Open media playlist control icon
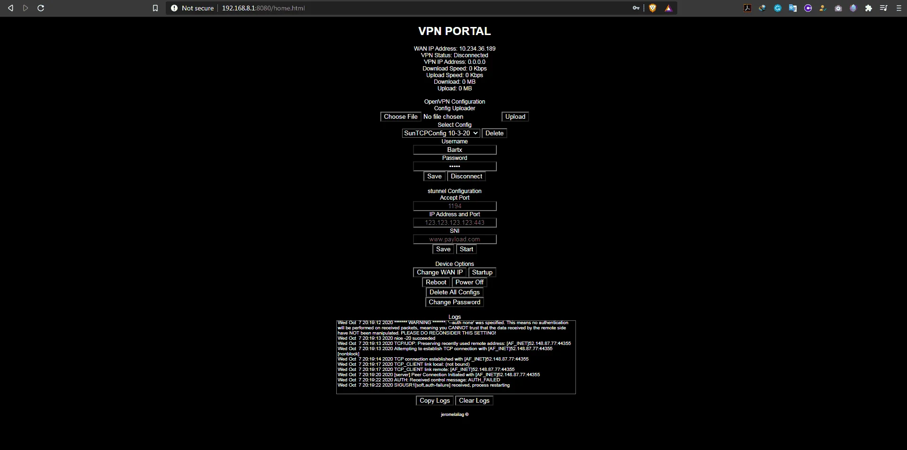 click(x=884, y=8)
